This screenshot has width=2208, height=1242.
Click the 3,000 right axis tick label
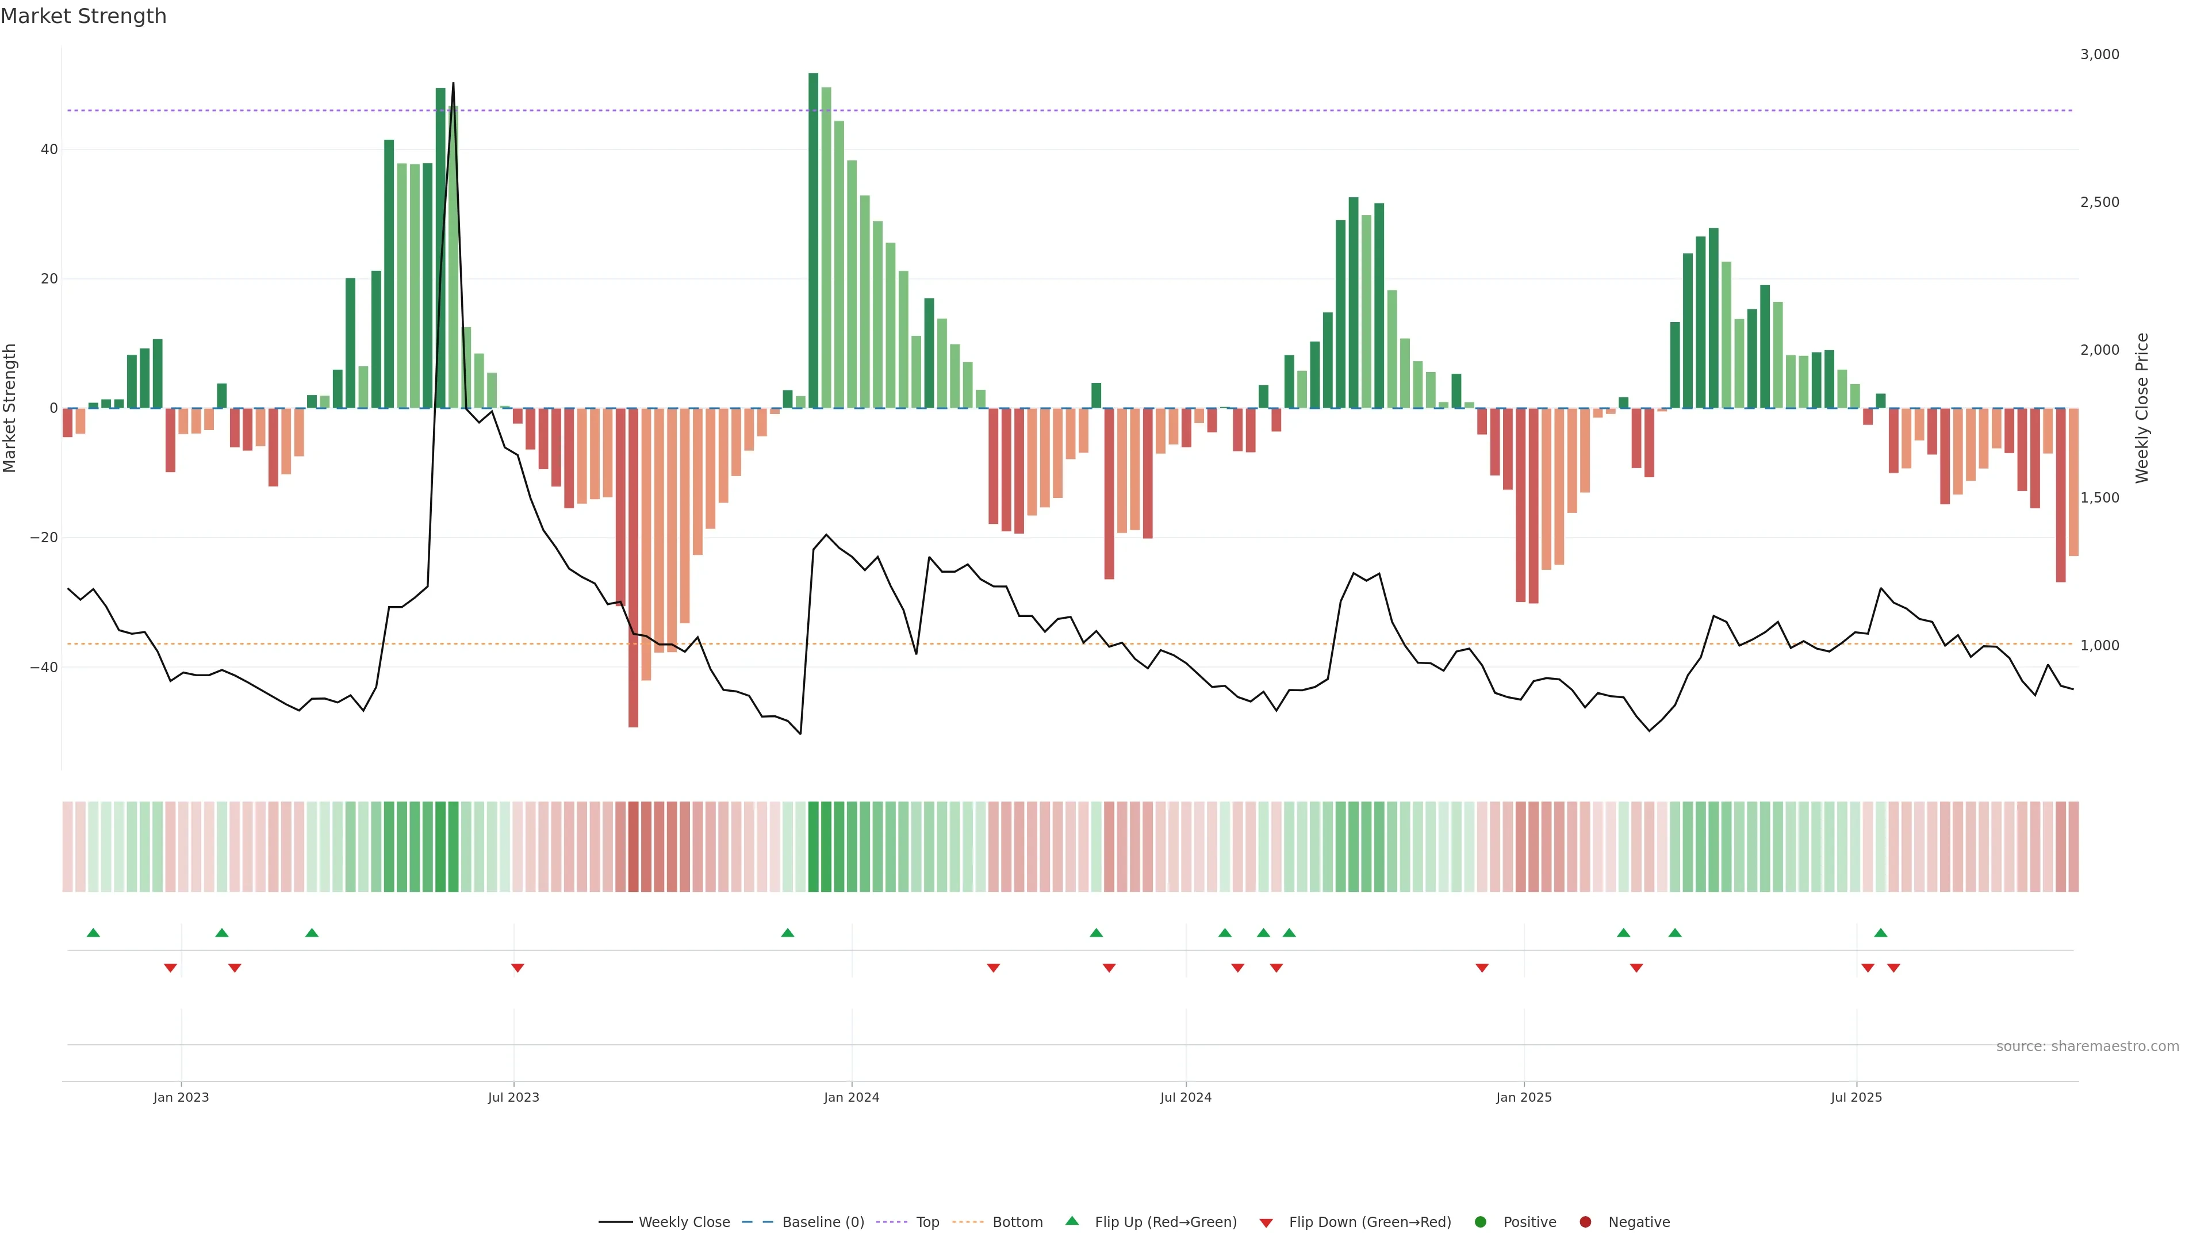click(x=2099, y=54)
